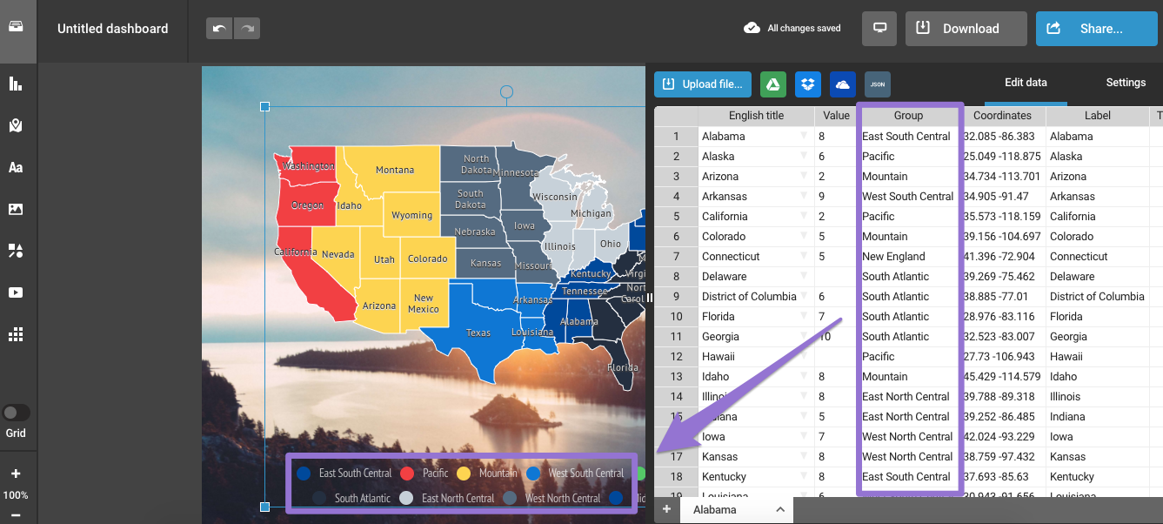
Task: Import data using the JSON icon
Action: 877,84
